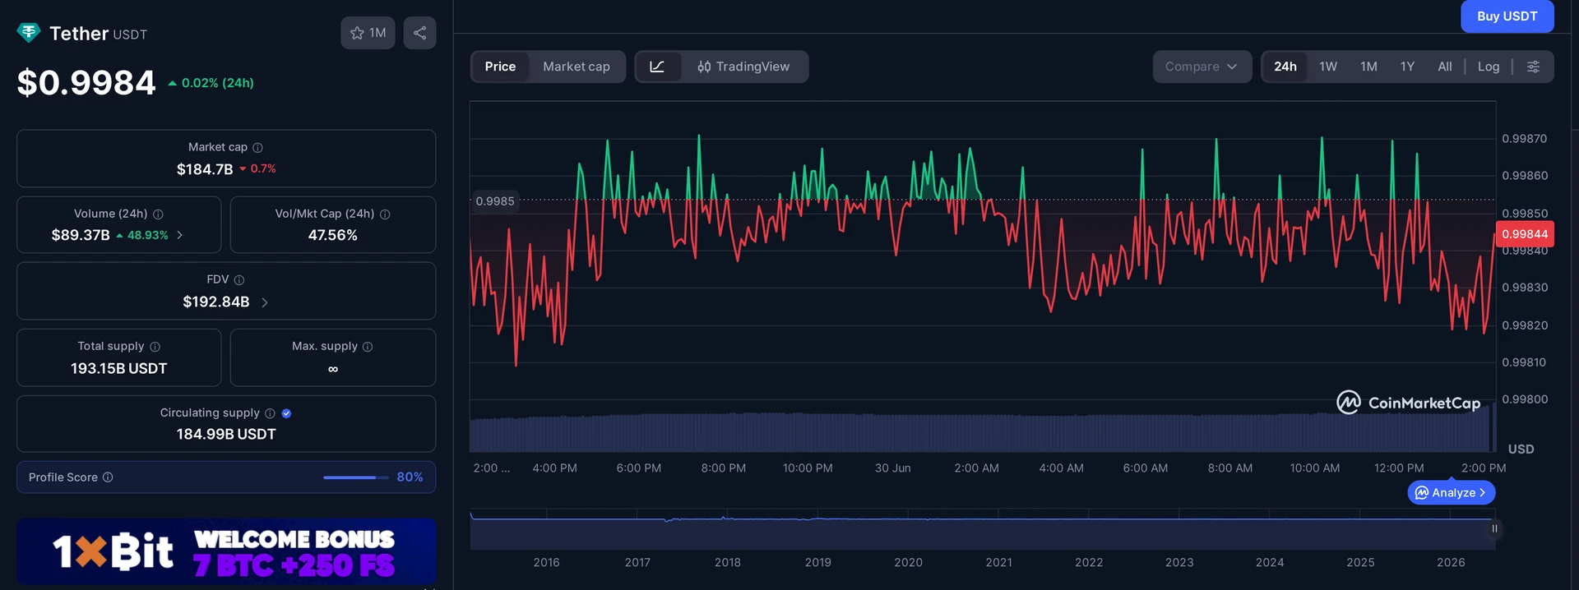
Task: Open Market cap info tooltip icon
Action: pyautogui.click(x=257, y=147)
